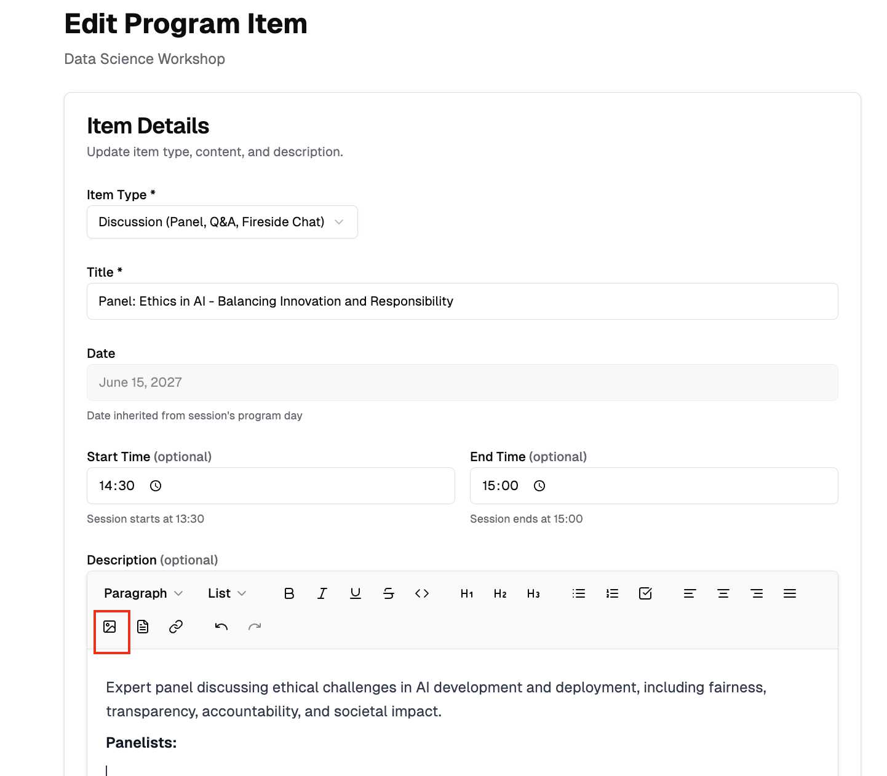Viewport: 887px width, 776px height.
Task: Apply strikethrough formatting
Action: click(389, 593)
